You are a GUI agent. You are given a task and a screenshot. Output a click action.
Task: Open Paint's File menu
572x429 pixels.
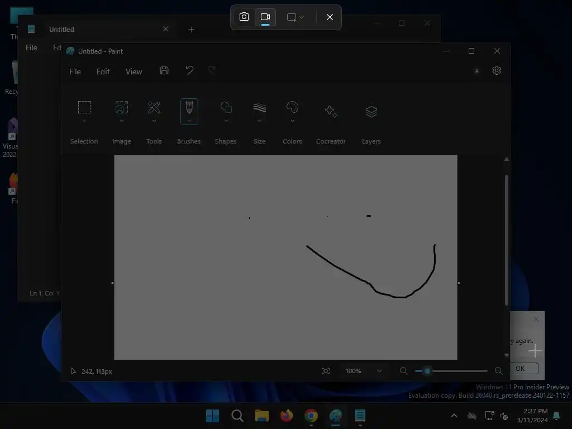pos(75,71)
